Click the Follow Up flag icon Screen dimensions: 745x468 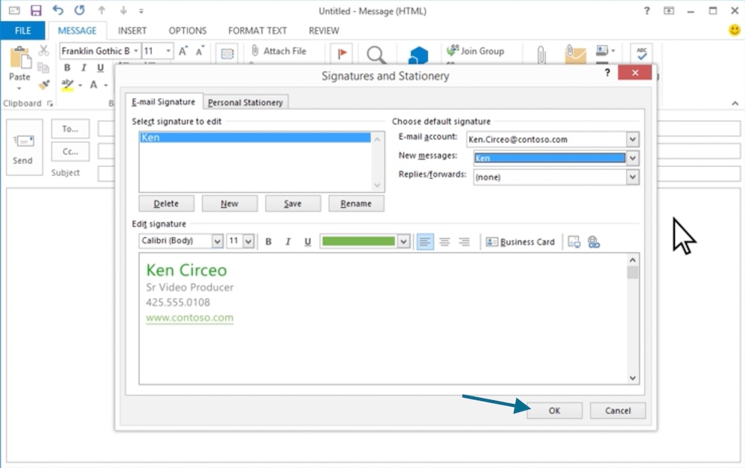[x=341, y=52]
